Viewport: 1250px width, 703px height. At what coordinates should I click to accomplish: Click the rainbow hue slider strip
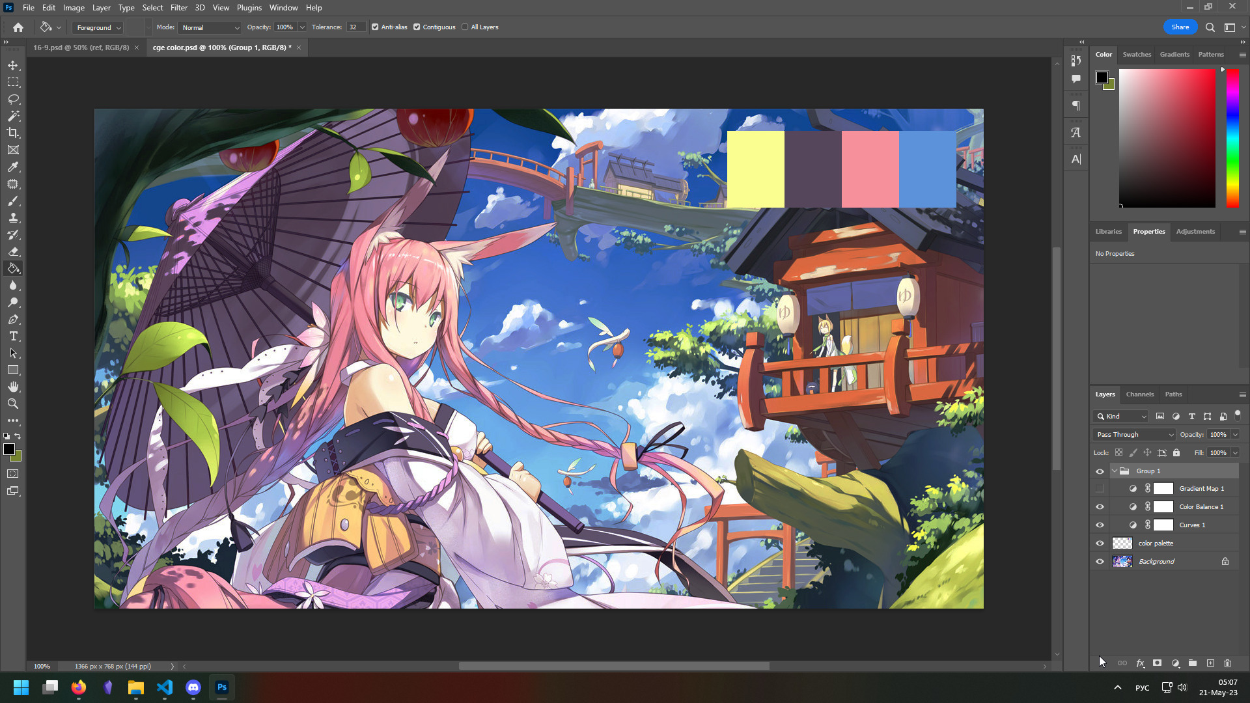point(1232,139)
